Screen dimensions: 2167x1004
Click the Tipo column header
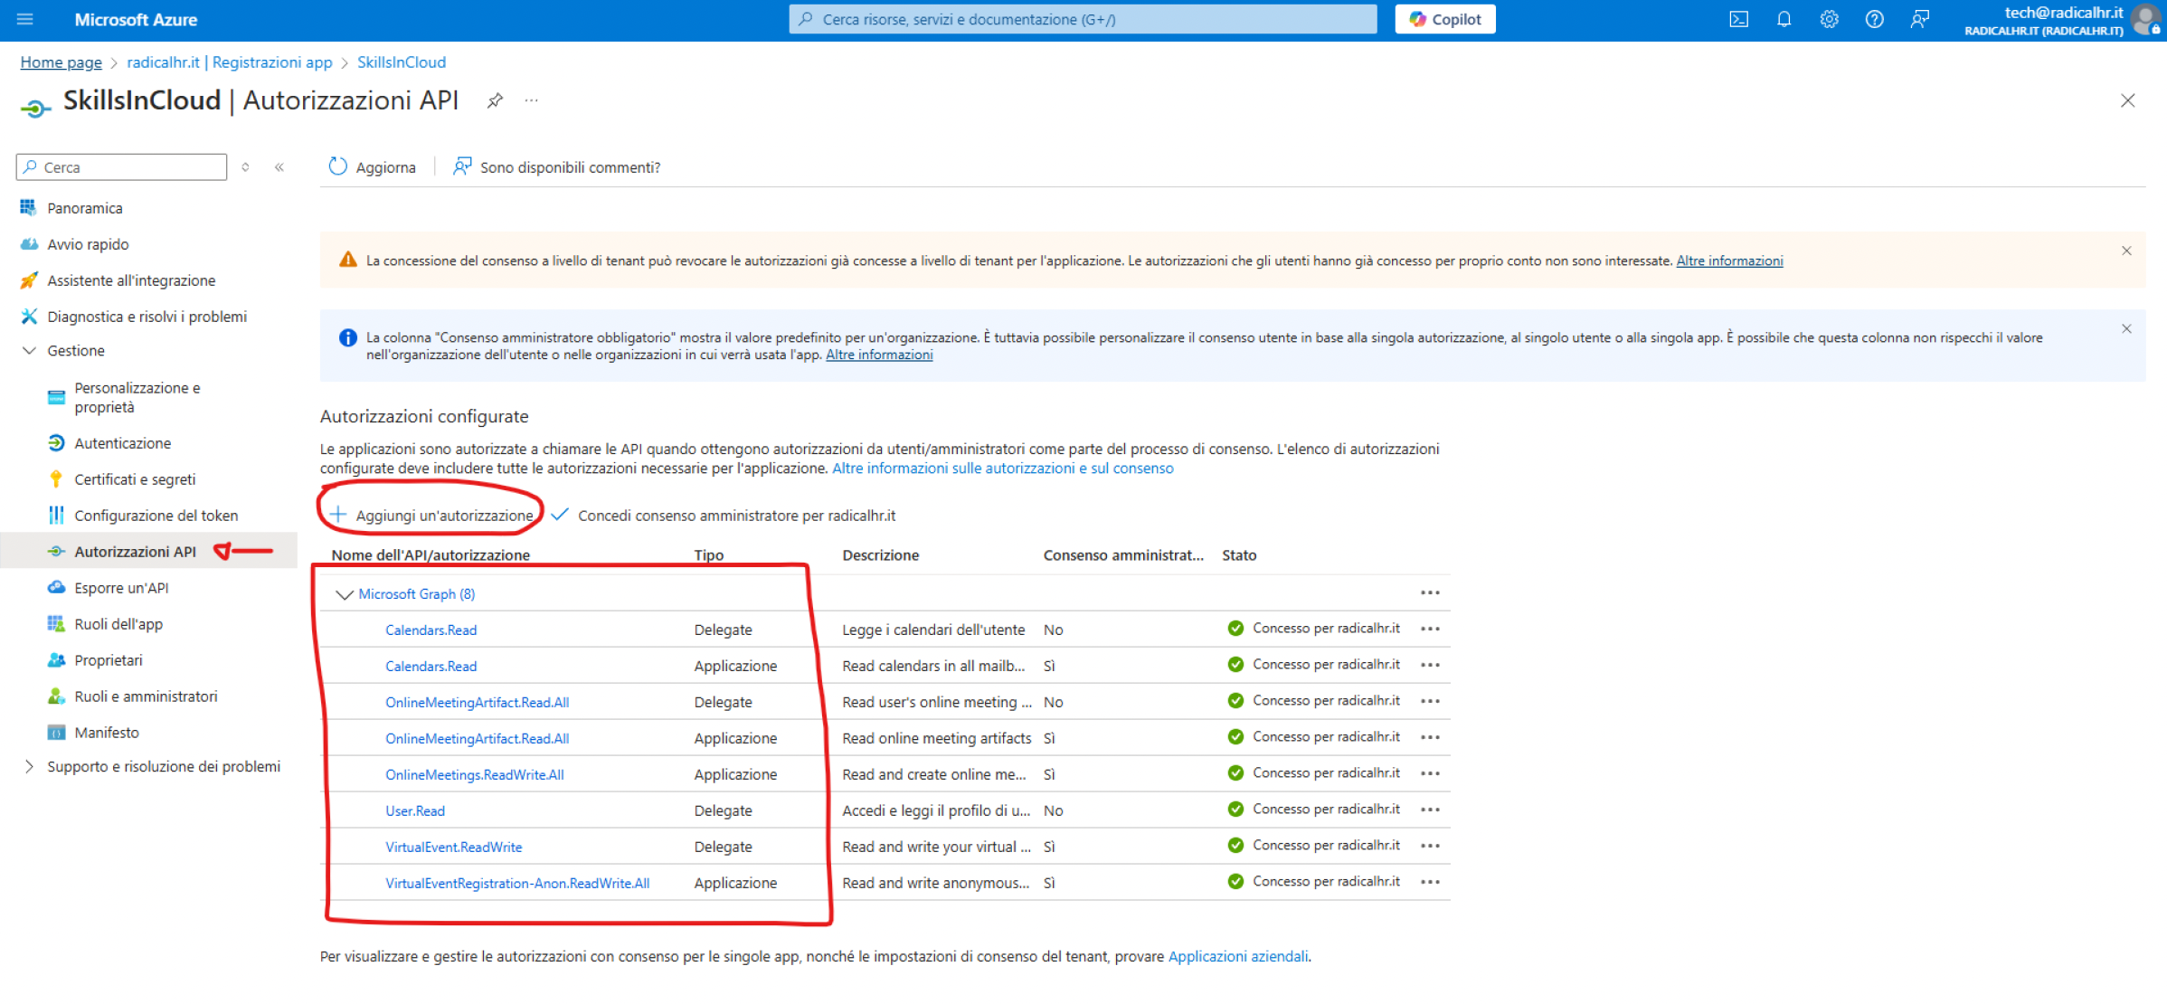709,555
